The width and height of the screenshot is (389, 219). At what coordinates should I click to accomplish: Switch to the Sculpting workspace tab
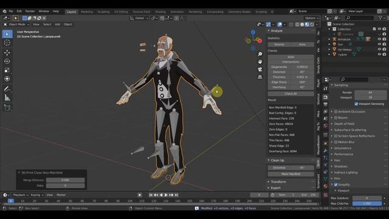click(103, 12)
